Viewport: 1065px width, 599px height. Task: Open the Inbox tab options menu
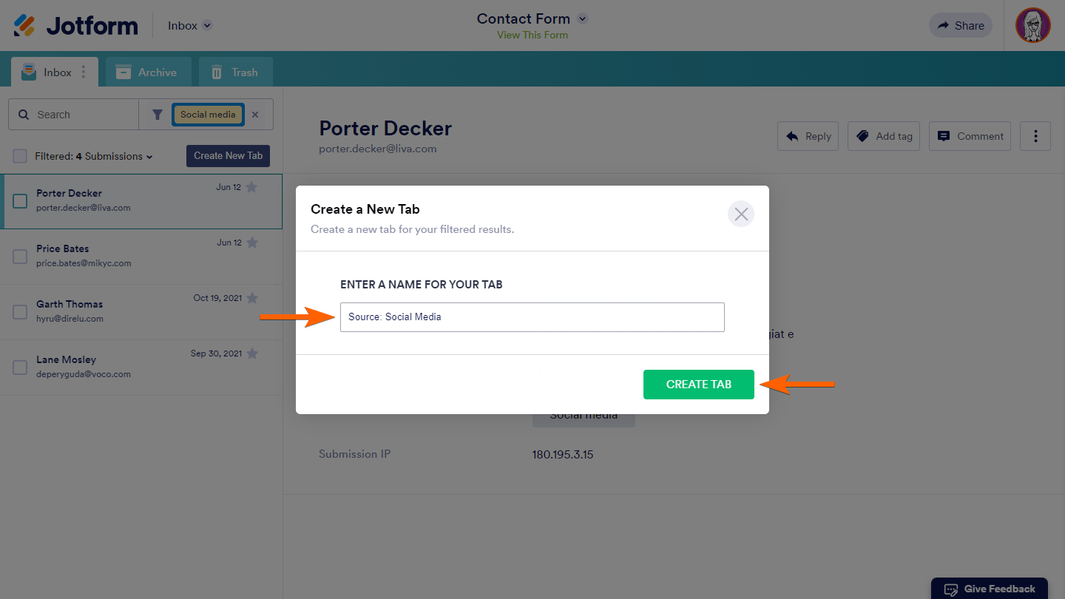84,72
